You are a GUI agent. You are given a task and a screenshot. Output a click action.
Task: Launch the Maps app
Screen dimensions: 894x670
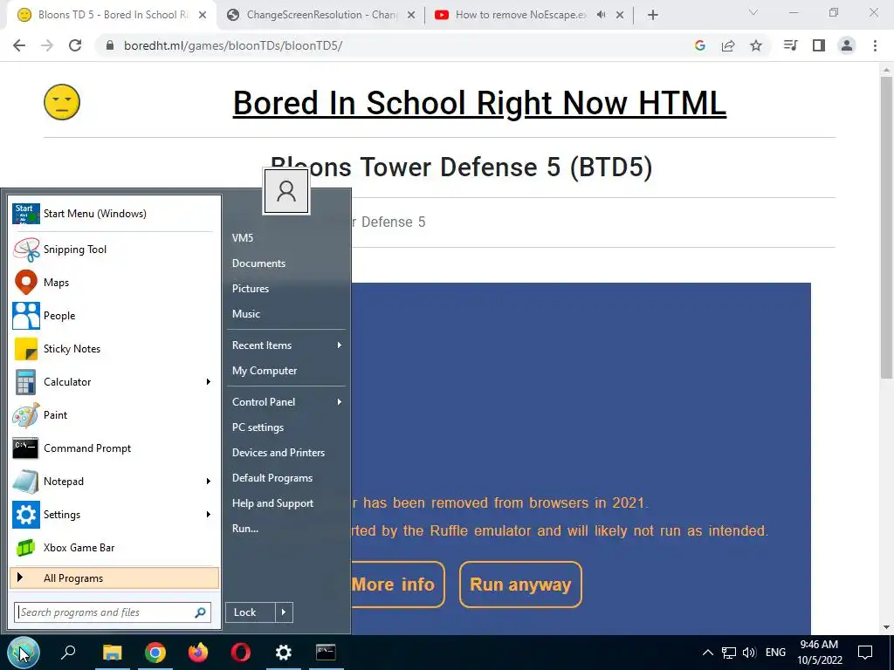114,283
